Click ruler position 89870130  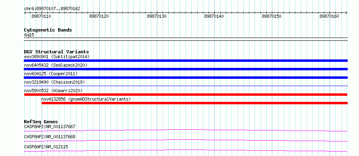click(x=157, y=17)
